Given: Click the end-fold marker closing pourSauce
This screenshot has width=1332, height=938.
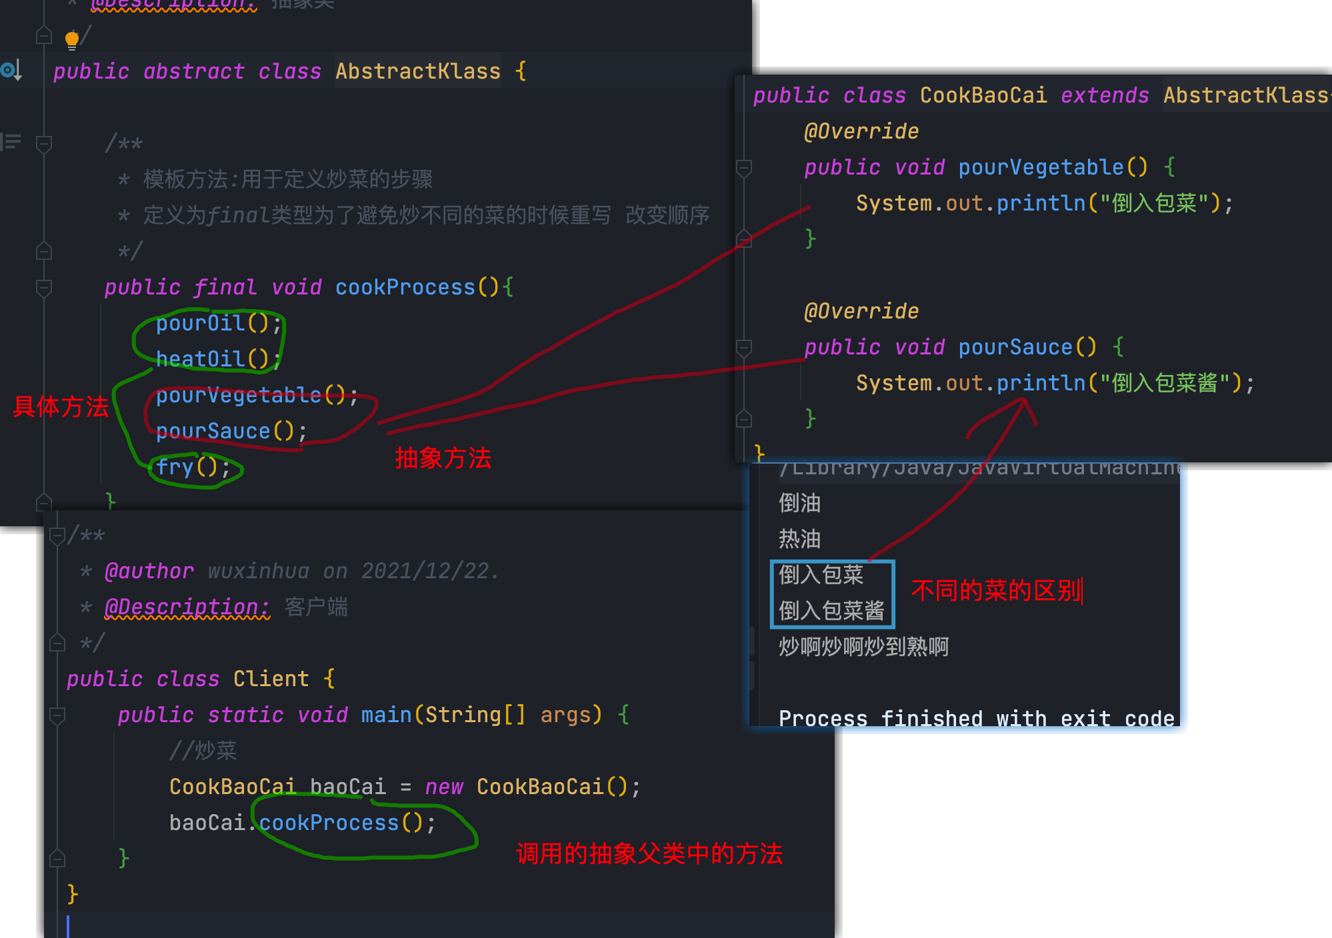Looking at the screenshot, I should point(744,418).
